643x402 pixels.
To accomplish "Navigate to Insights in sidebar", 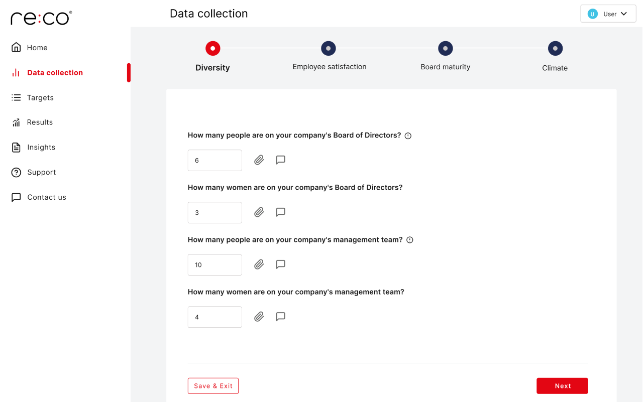I will coord(41,148).
